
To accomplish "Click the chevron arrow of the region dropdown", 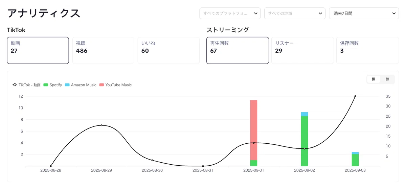I will [x=320, y=14].
